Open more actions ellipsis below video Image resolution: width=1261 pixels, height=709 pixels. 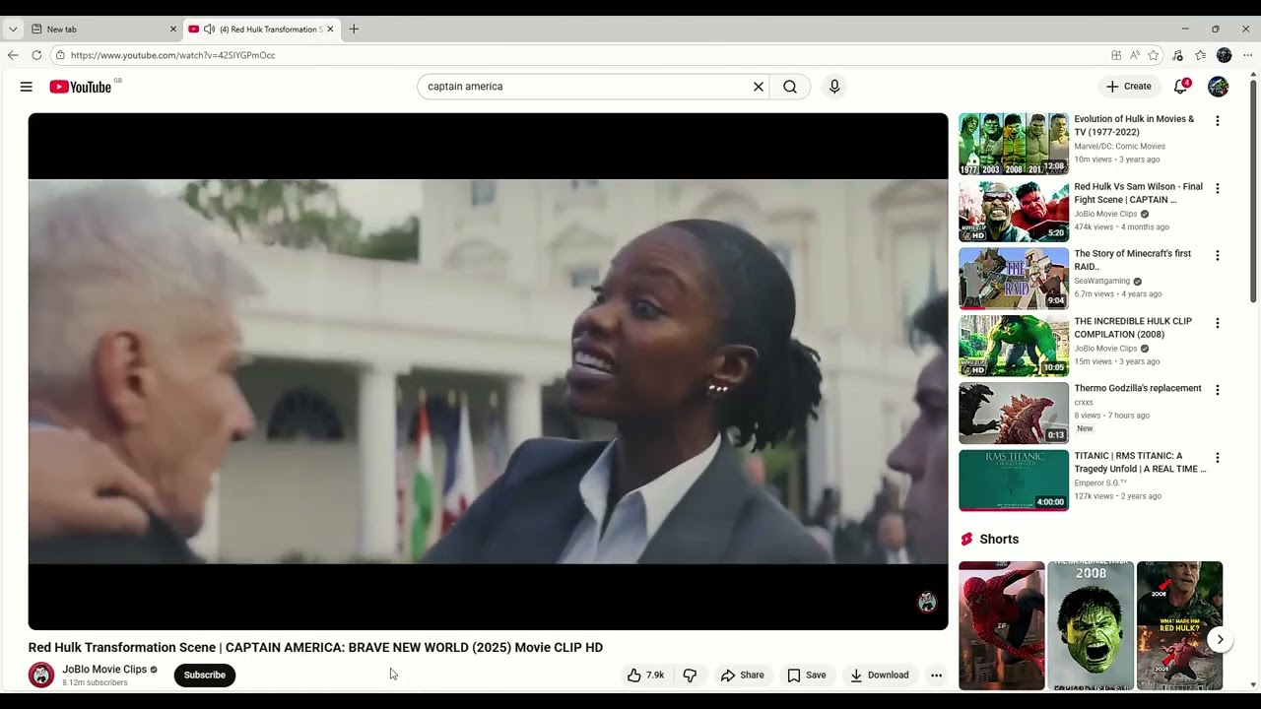937,676
